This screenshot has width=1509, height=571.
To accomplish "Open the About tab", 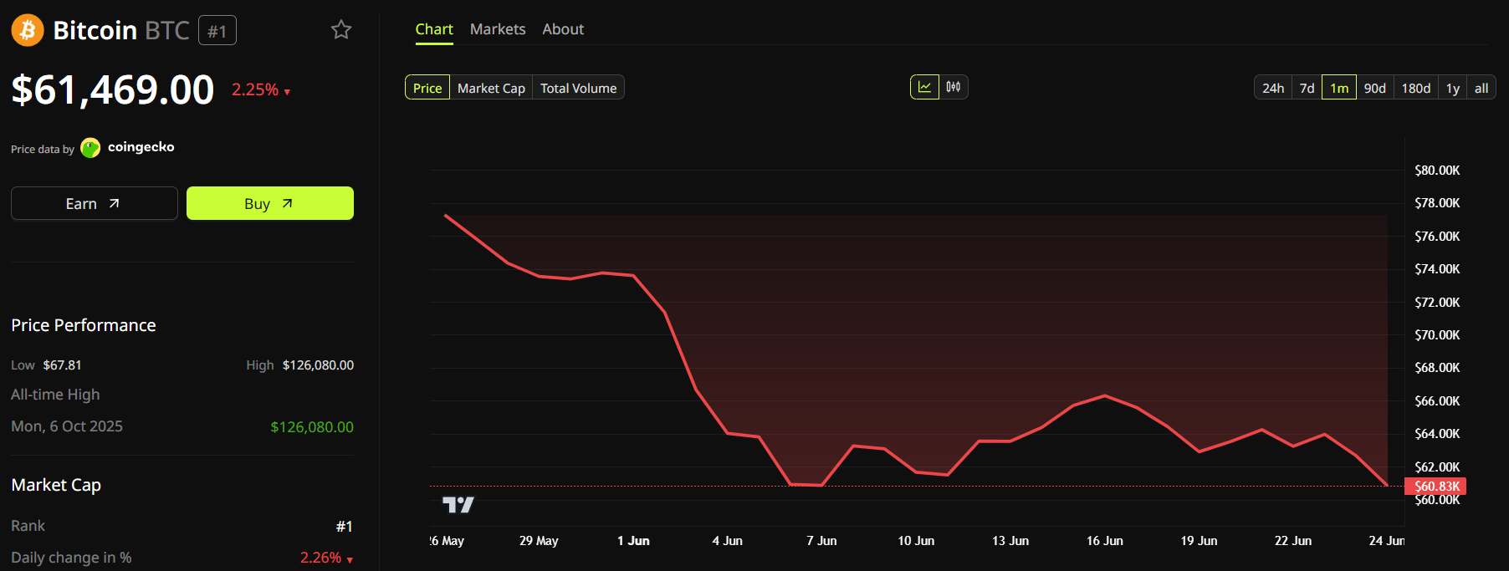I will (563, 29).
